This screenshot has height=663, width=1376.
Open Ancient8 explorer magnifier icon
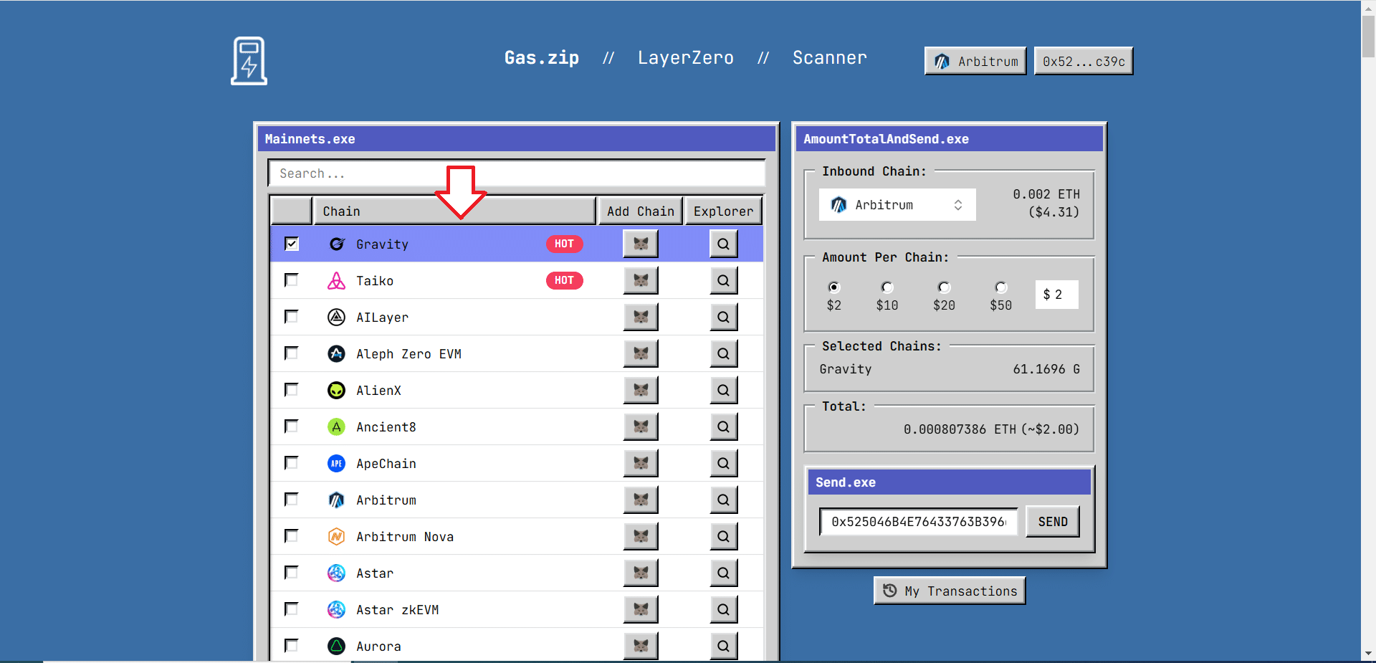[x=724, y=426]
